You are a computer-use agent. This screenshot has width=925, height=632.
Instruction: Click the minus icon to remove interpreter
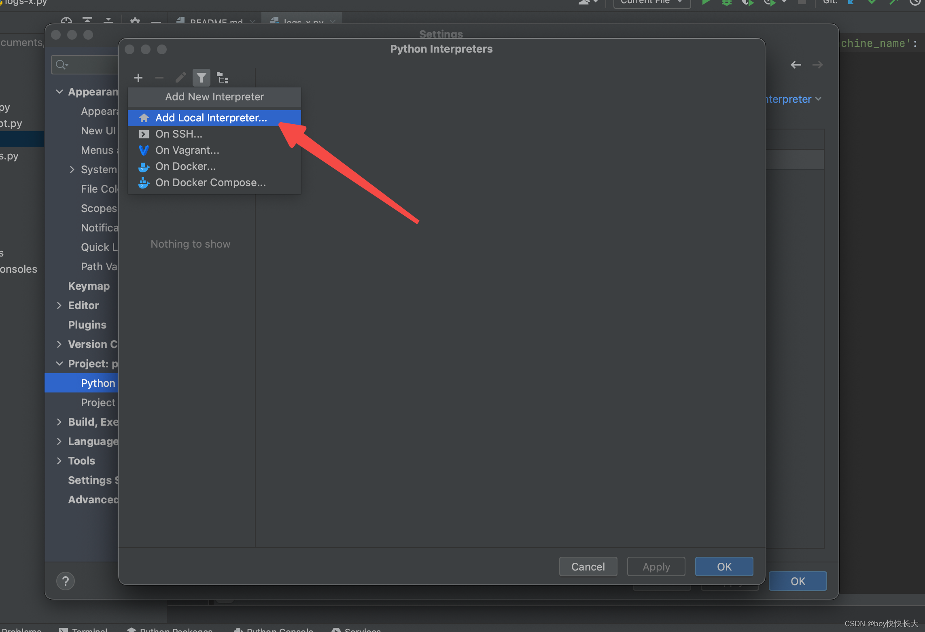(159, 78)
